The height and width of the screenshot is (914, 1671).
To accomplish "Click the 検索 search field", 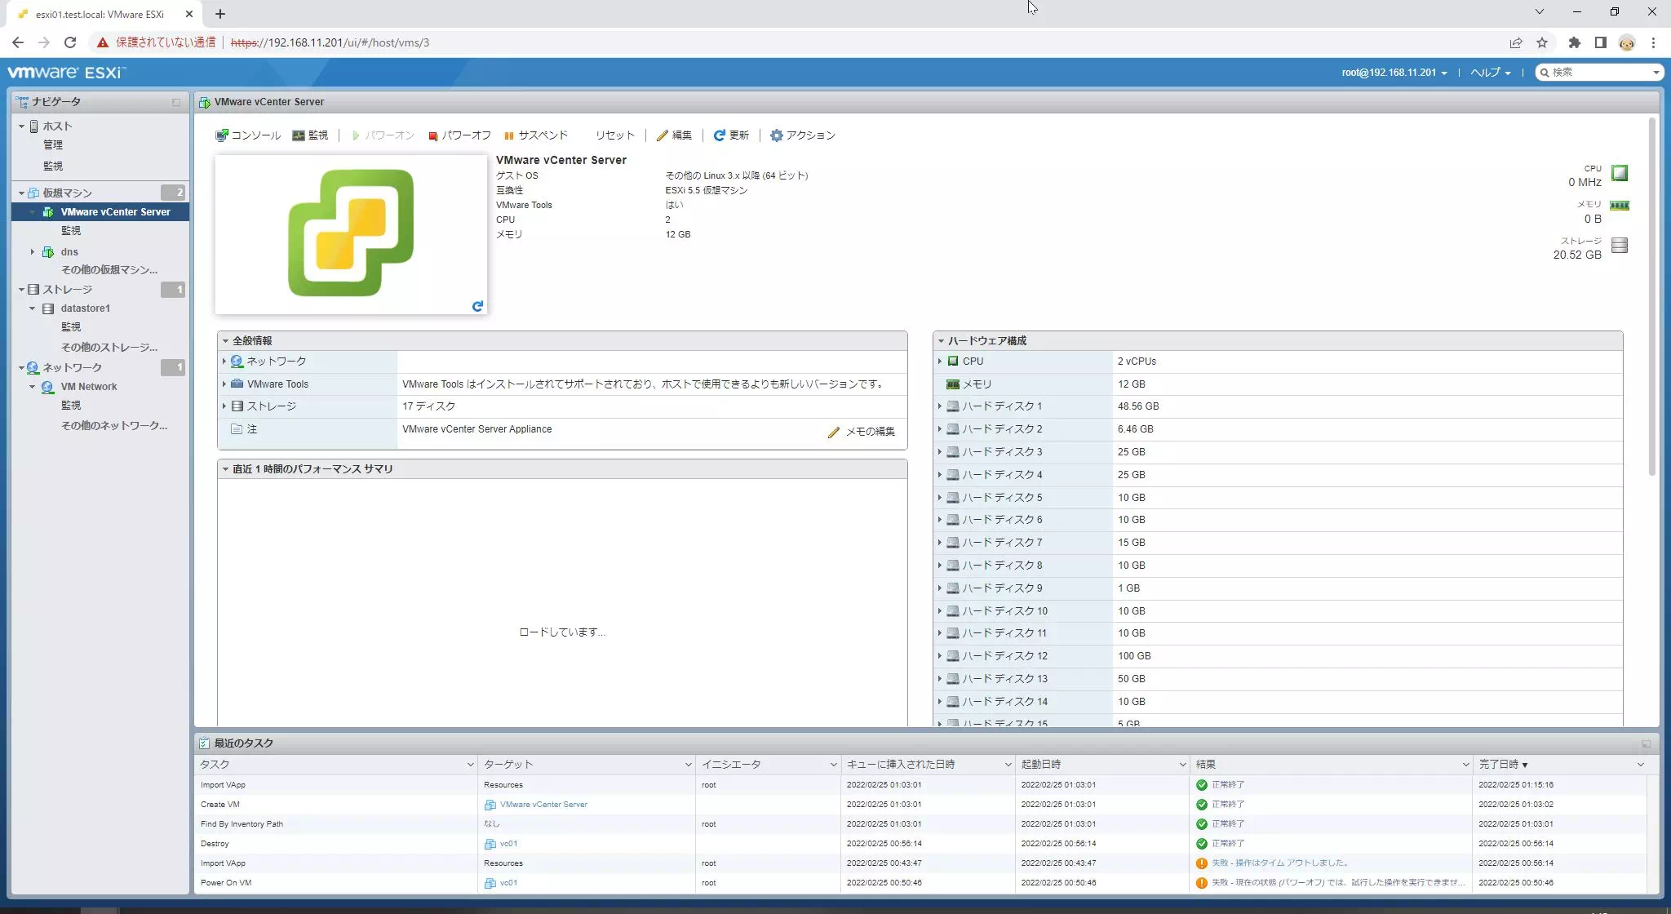I will (x=1598, y=73).
